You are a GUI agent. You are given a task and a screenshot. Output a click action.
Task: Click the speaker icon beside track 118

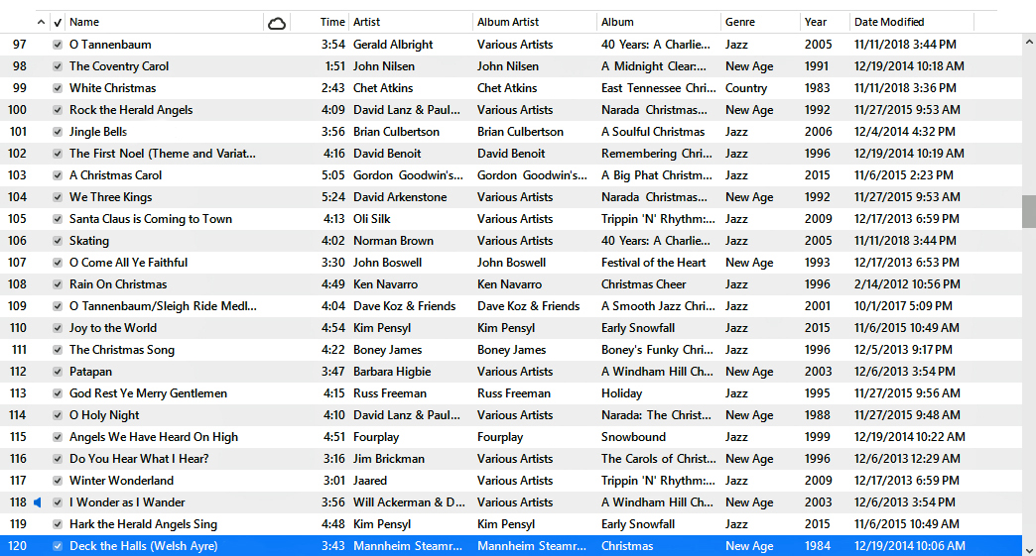(38, 502)
